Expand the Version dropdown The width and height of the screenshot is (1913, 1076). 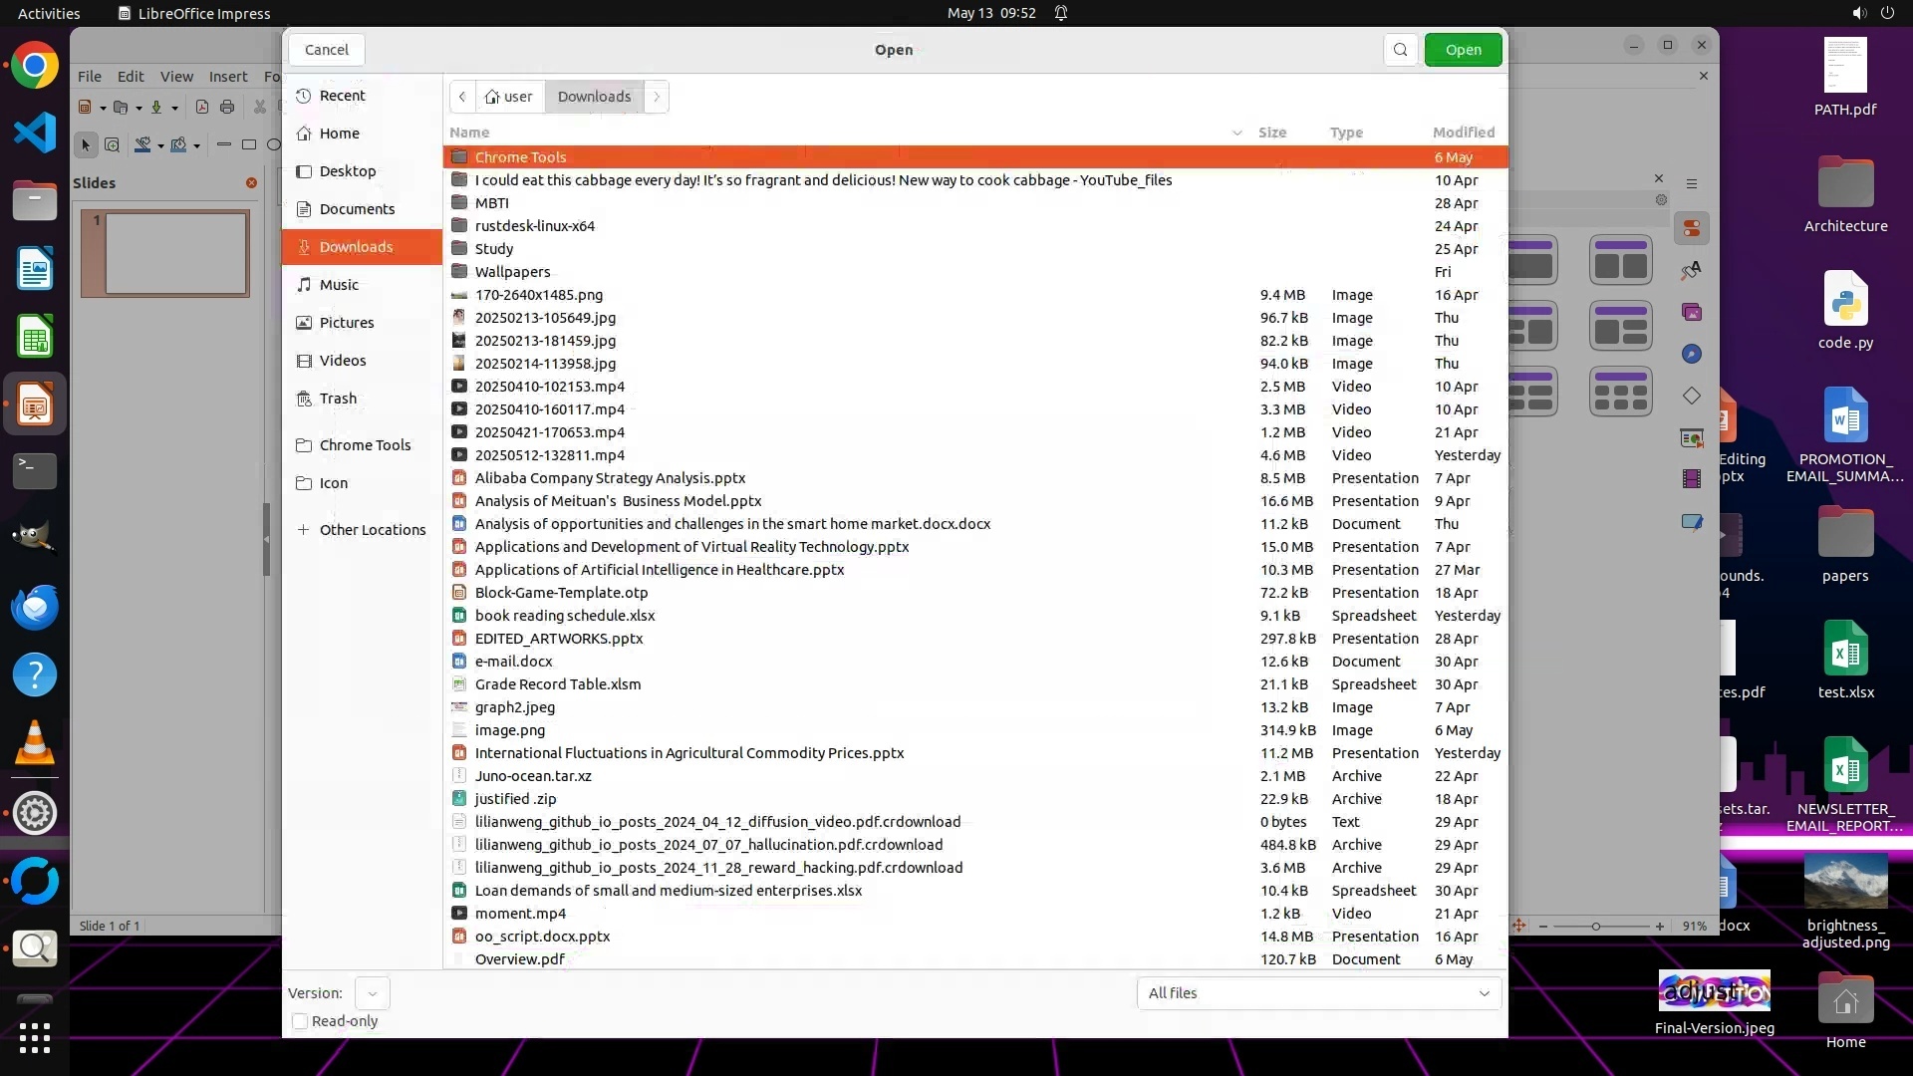click(x=372, y=993)
